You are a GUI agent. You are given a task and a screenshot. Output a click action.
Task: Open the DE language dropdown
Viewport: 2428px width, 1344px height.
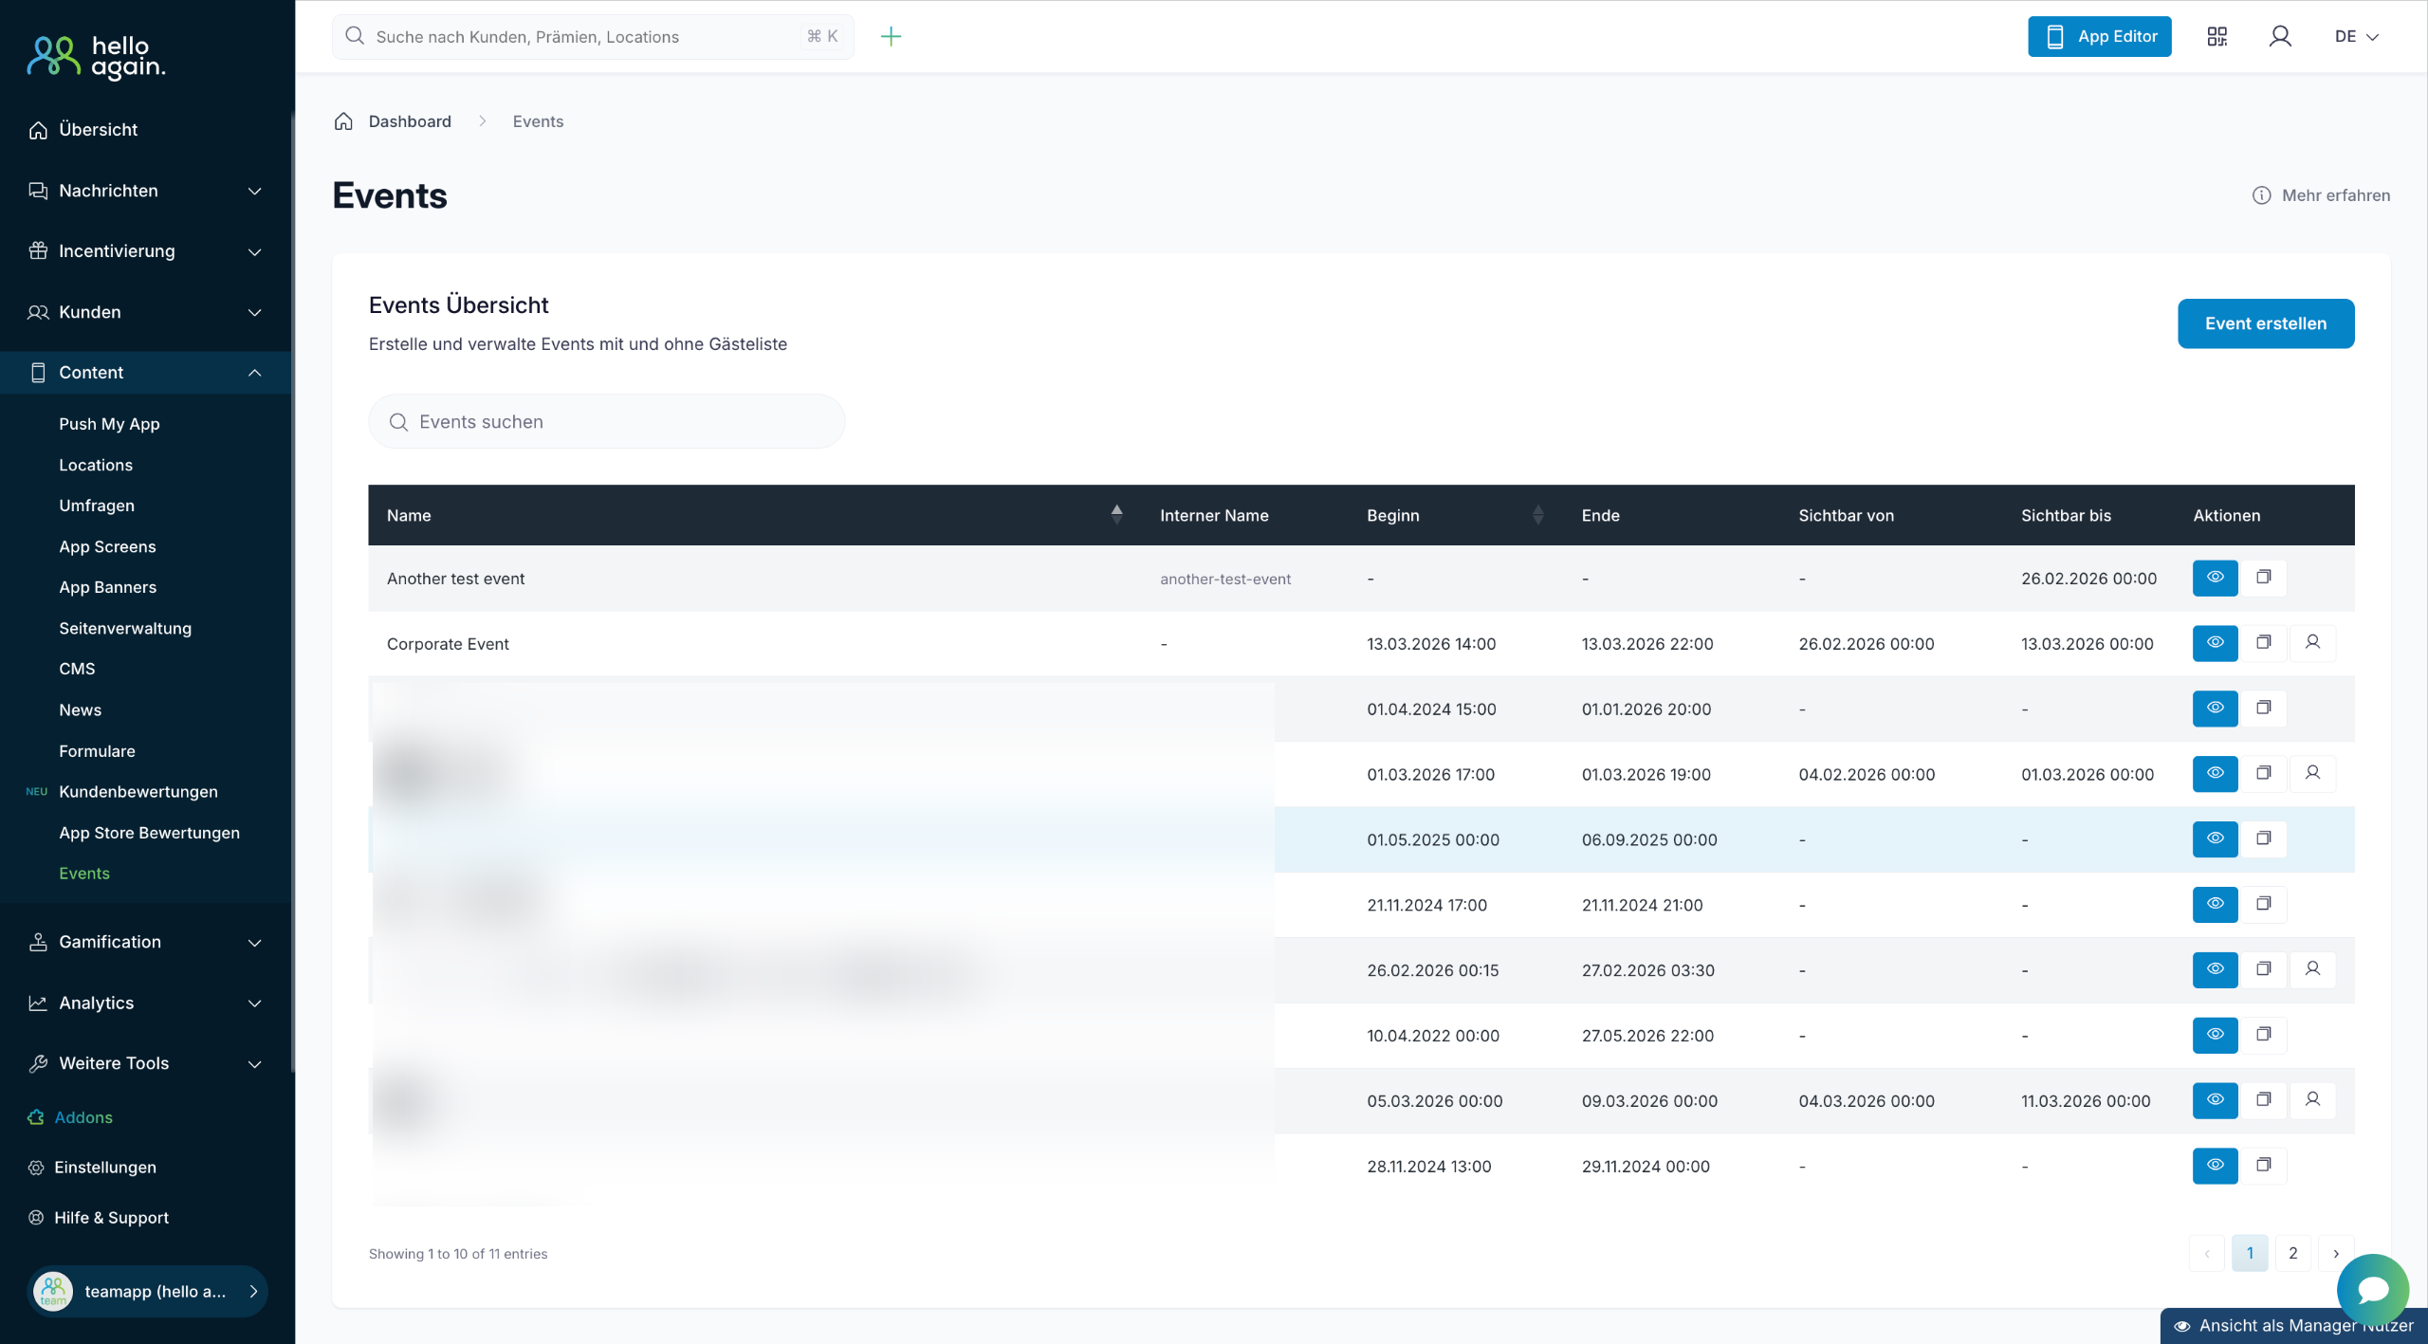coord(2356,36)
